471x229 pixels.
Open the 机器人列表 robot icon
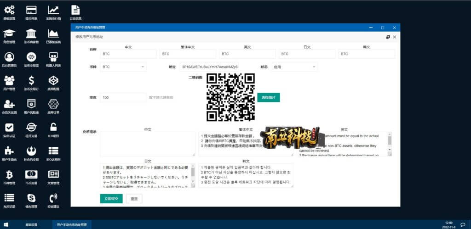tap(53, 56)
